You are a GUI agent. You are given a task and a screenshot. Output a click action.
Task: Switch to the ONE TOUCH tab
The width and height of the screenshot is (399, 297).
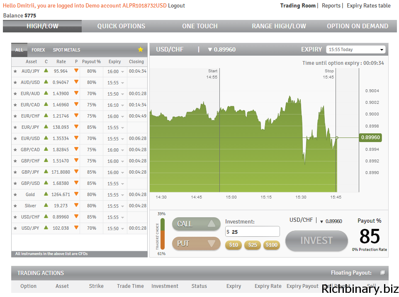200,26
